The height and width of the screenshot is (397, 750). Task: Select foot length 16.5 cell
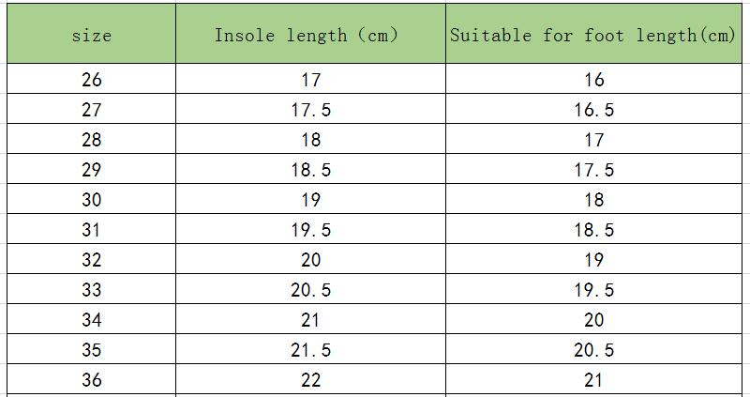click(x=593, y=110)
